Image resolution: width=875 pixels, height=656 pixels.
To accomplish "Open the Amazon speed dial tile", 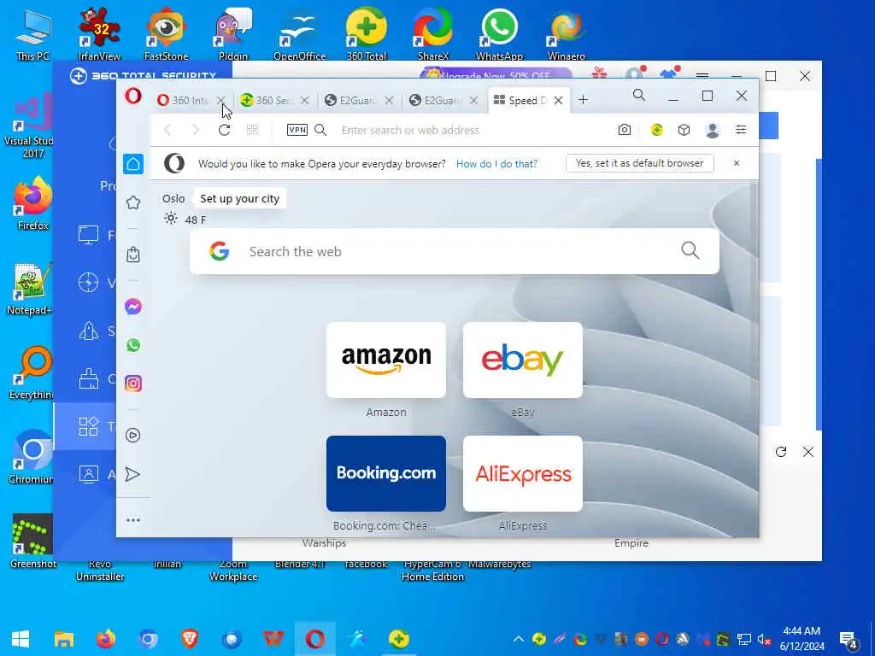I will tap(386, 360).
